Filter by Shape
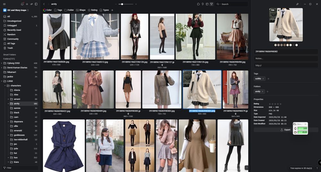321x172 pixels. point(81,10)
